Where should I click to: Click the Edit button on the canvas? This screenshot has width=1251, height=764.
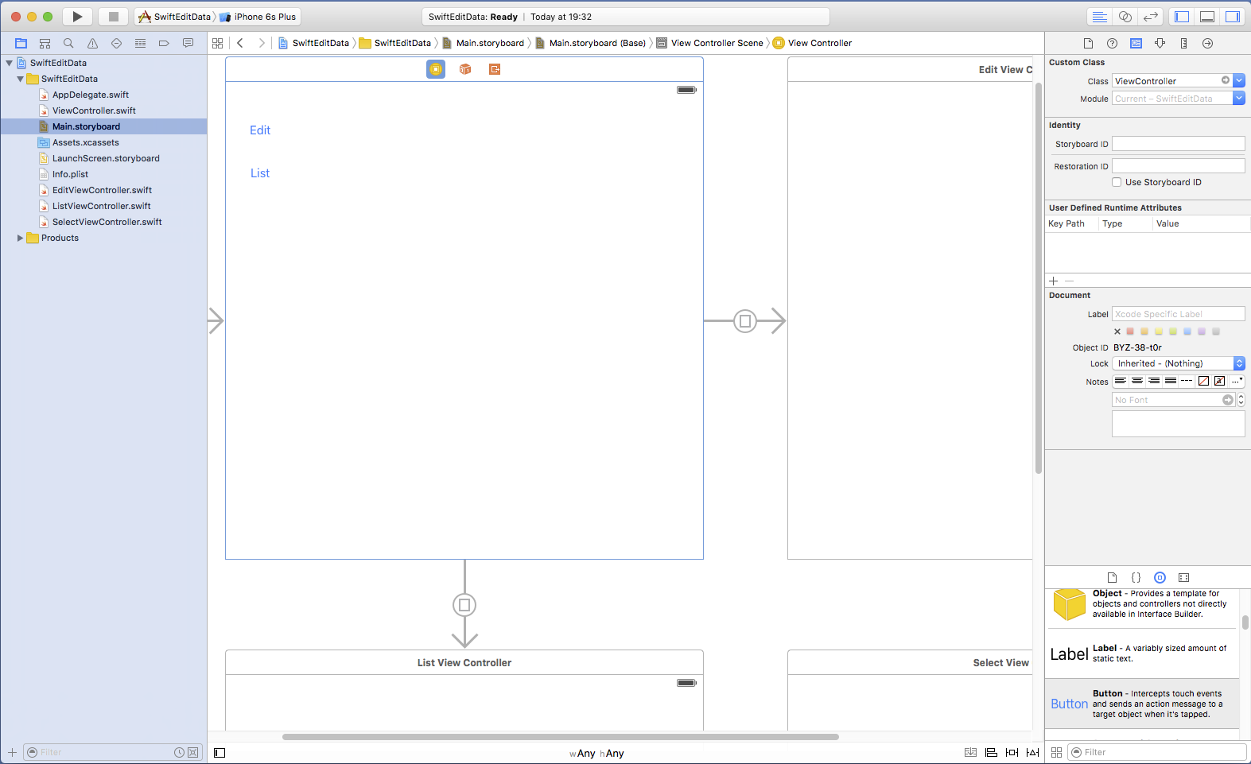pos(260,130)
